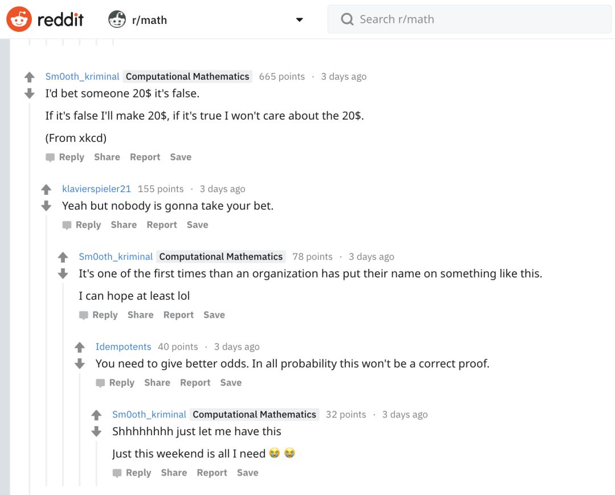Click the Reddit Snoo logo icon

pyautogui.click(x=19, y=19)
